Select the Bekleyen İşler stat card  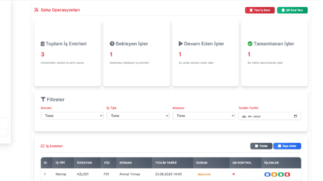coord(136,53)
